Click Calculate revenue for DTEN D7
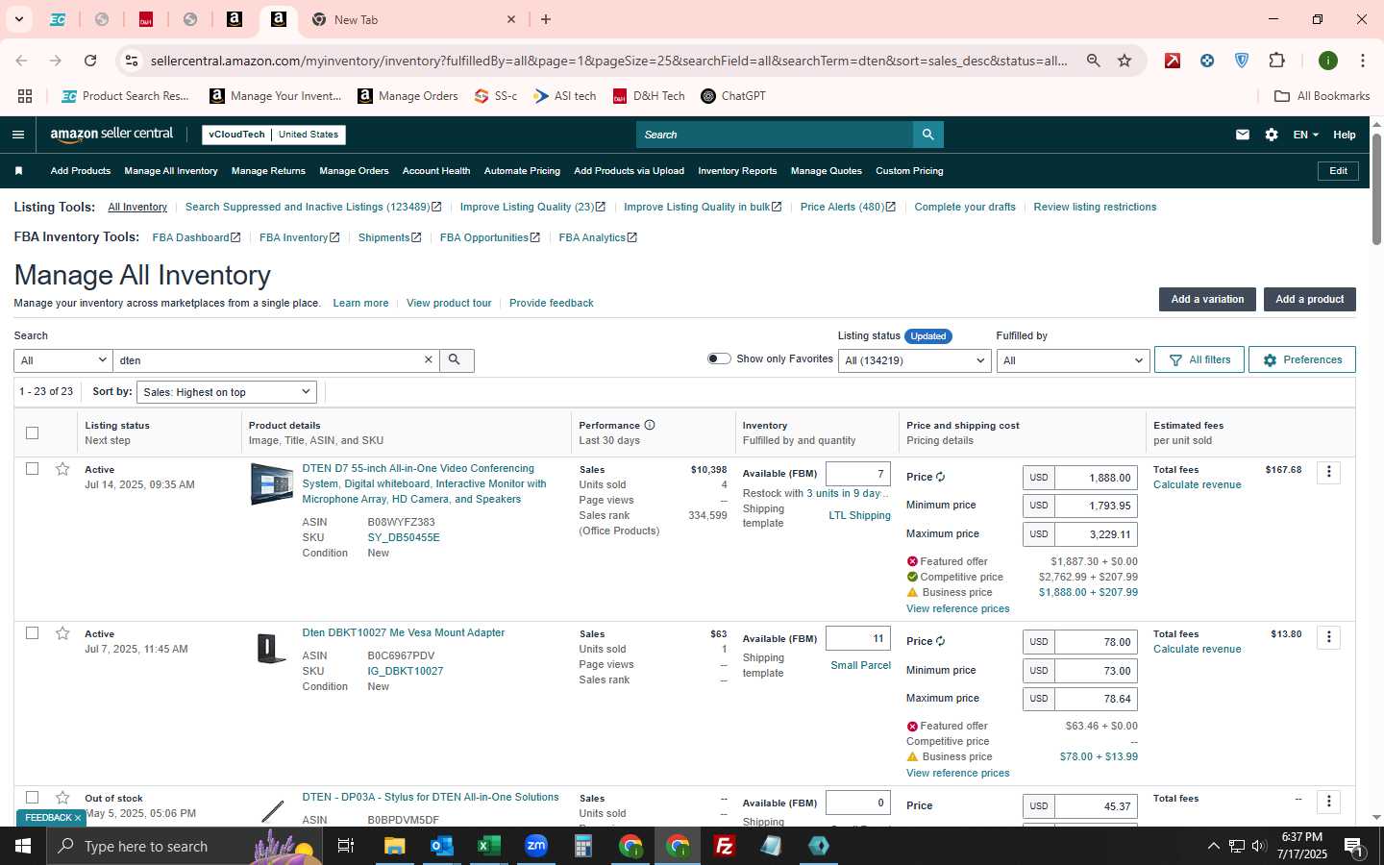Screen dimensions: 1384x865 (x=1197, y=484)
